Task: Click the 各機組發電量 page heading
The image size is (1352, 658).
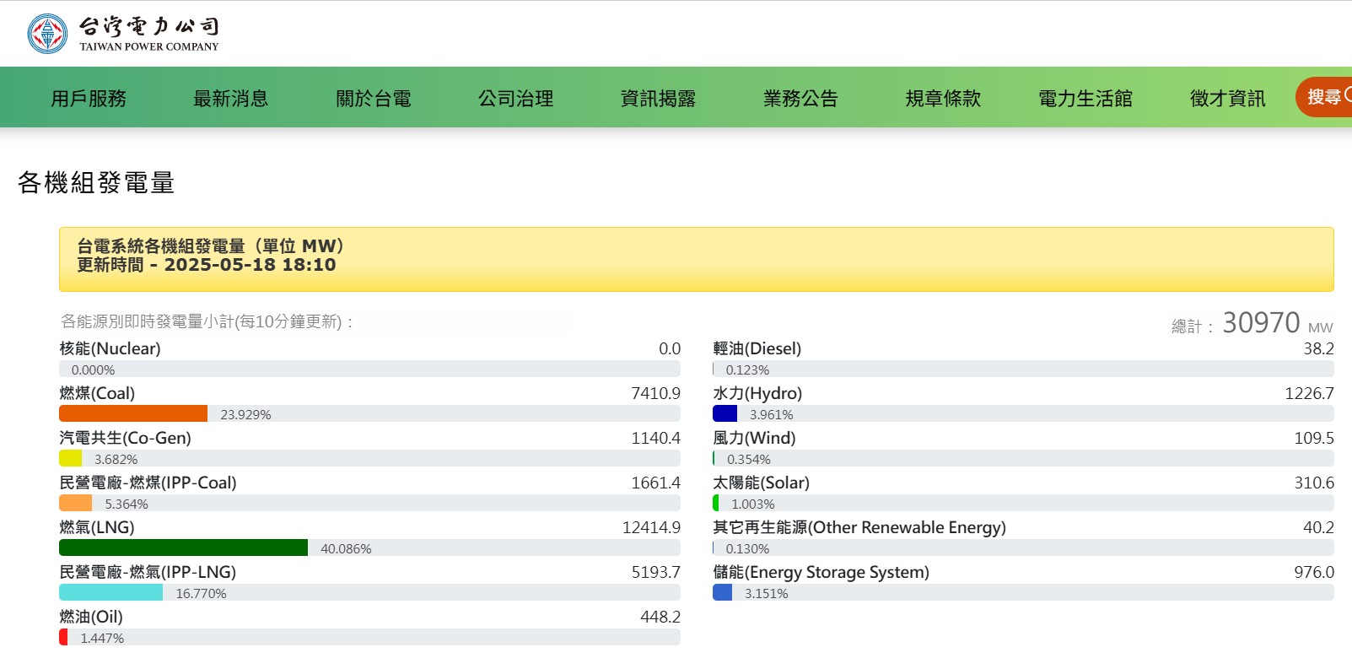Action: click(x=96, y=182)
